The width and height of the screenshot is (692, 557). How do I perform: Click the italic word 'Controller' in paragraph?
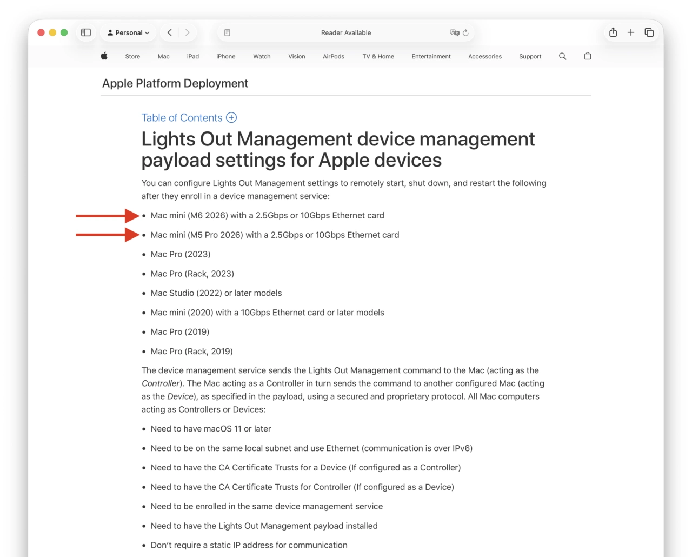161,383
